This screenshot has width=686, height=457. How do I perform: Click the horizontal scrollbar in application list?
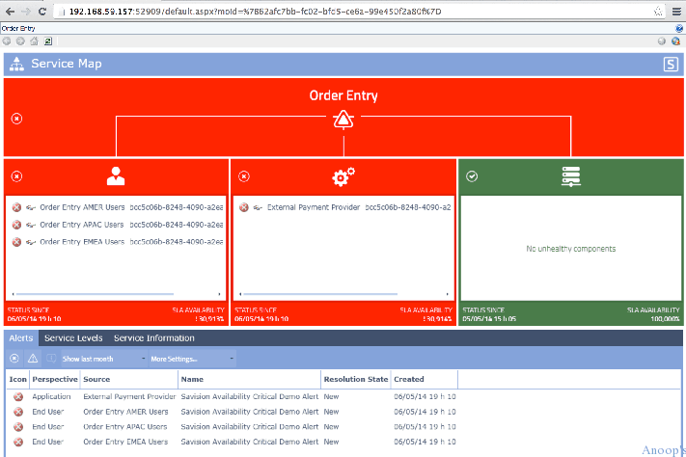click(320, 294)
